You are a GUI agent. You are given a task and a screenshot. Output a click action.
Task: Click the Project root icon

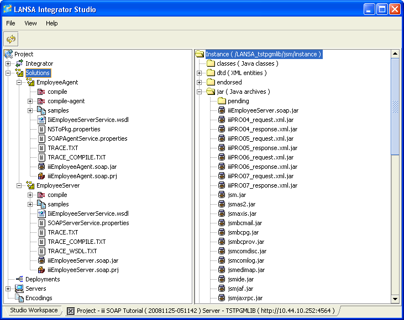point(8,54)
